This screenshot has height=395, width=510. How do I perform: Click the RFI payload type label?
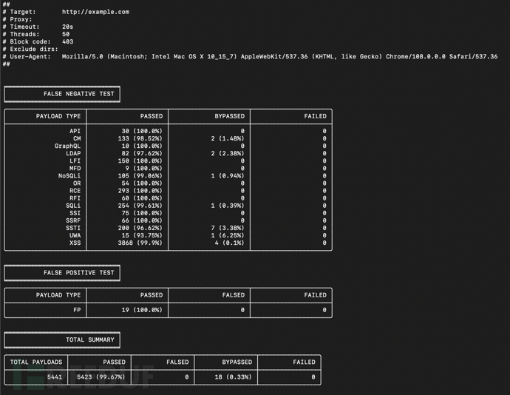click(75, 199)
